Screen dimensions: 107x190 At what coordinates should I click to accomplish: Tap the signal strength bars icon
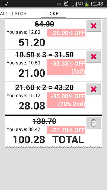pos(75,4)
